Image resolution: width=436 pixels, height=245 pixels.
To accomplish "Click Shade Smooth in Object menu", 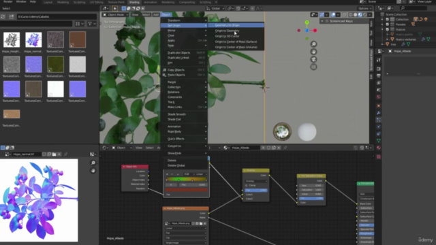I will coord(184,114).
